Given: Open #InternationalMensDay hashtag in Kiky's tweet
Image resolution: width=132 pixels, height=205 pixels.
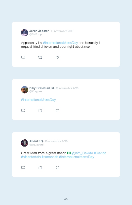Looking at the screenshot, I should (38, 100).
